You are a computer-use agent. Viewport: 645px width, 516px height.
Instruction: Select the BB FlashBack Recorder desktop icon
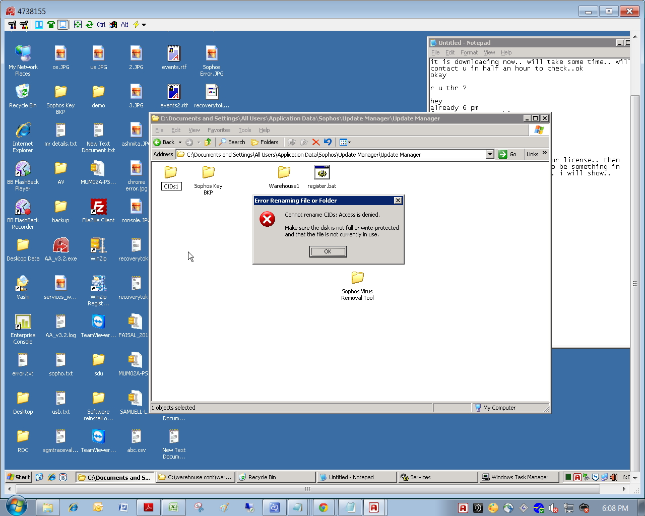point(23,214)
